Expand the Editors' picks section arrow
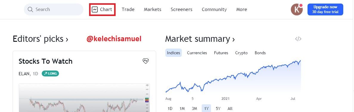 click(67, 39)
